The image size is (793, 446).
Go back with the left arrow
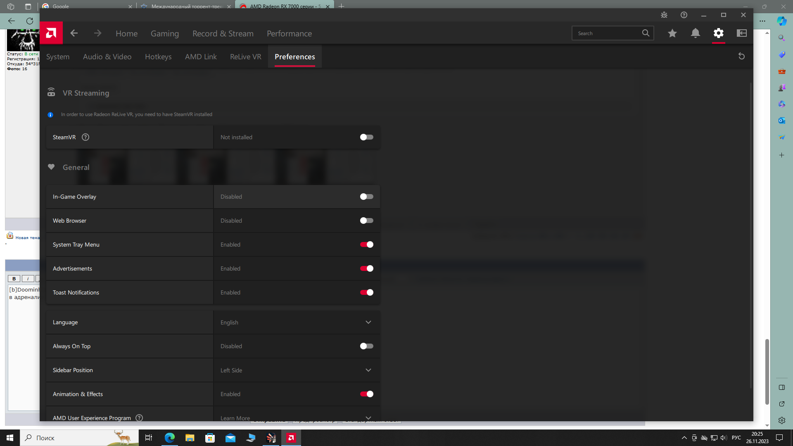[x=74, y=33]
